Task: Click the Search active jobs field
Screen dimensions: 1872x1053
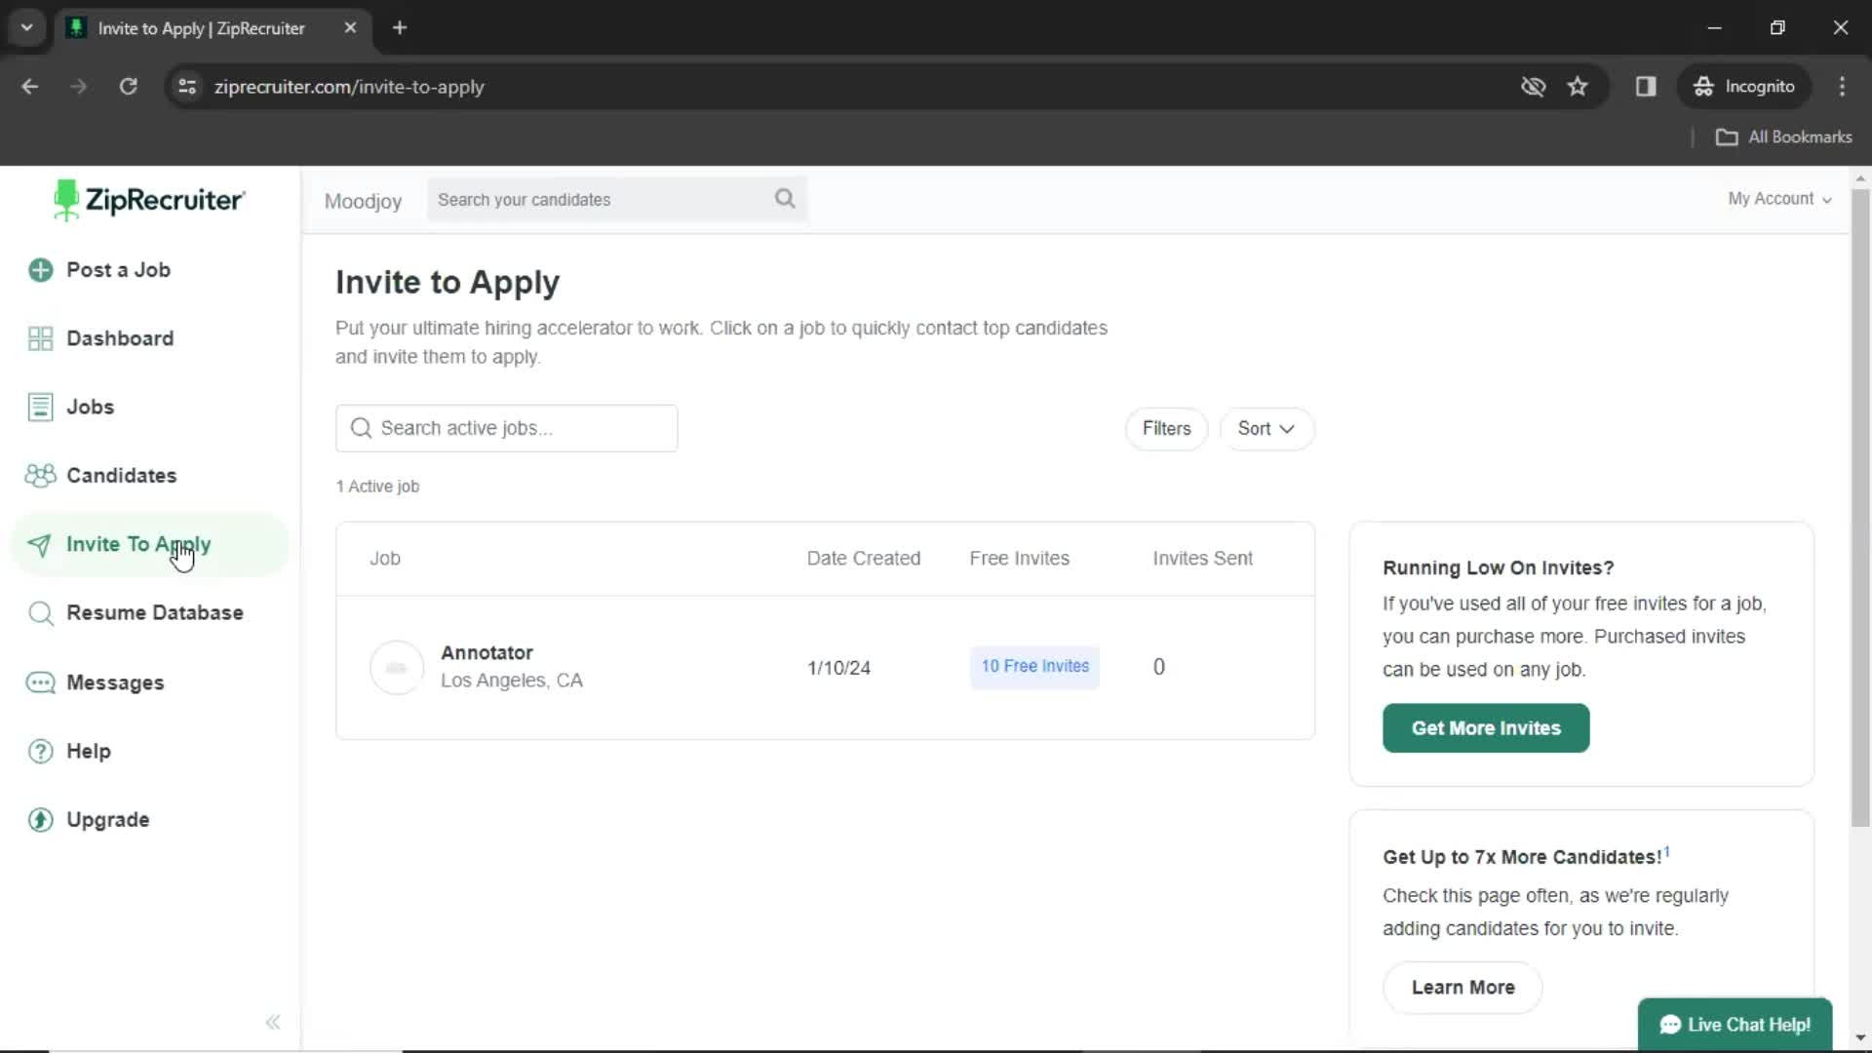Action: (x=507, y=427)
